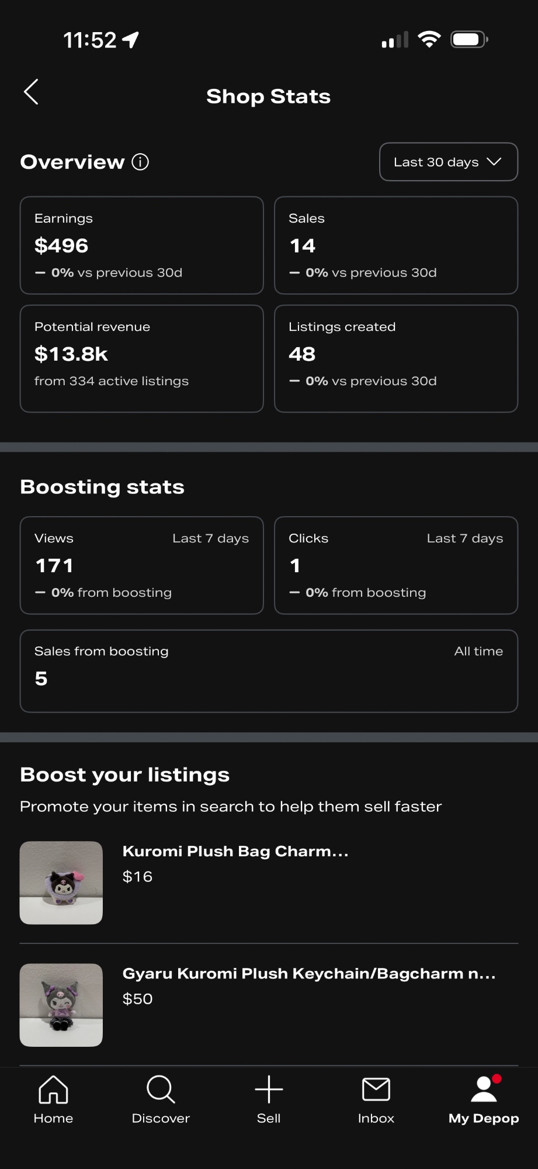538x1169 pixels.
Task: Go to Home tab icon
Action: click(53, 1090)
